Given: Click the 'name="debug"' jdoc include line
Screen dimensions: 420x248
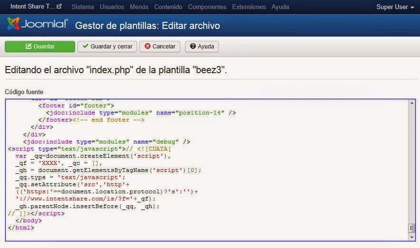Looking at the screenshot, I should pyautogui.click(x=107, y=141).
